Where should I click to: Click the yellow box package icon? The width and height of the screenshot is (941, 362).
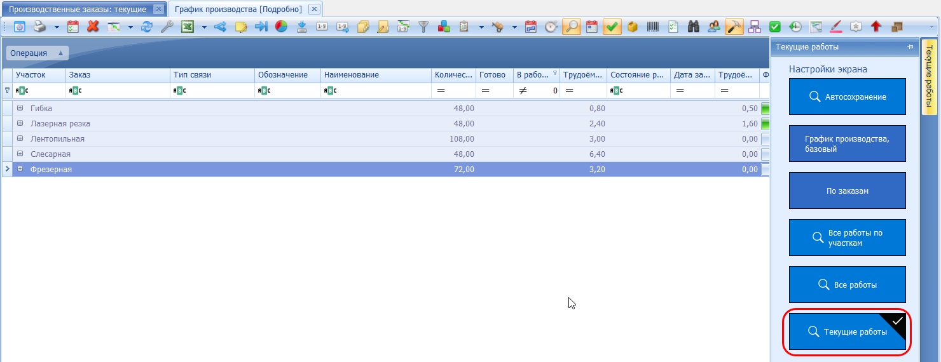pos(632,27)
